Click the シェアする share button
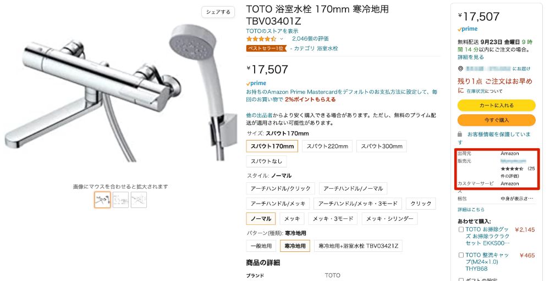 tap(218, 12)
